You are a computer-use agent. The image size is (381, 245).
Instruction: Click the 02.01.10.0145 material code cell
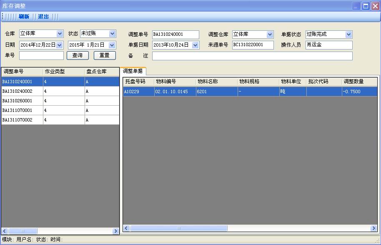pos(175,92)
